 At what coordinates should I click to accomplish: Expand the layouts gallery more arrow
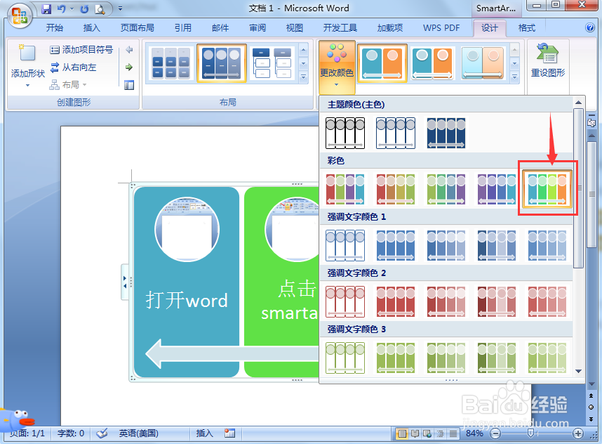pyautogui.click(x=303, y=77)
